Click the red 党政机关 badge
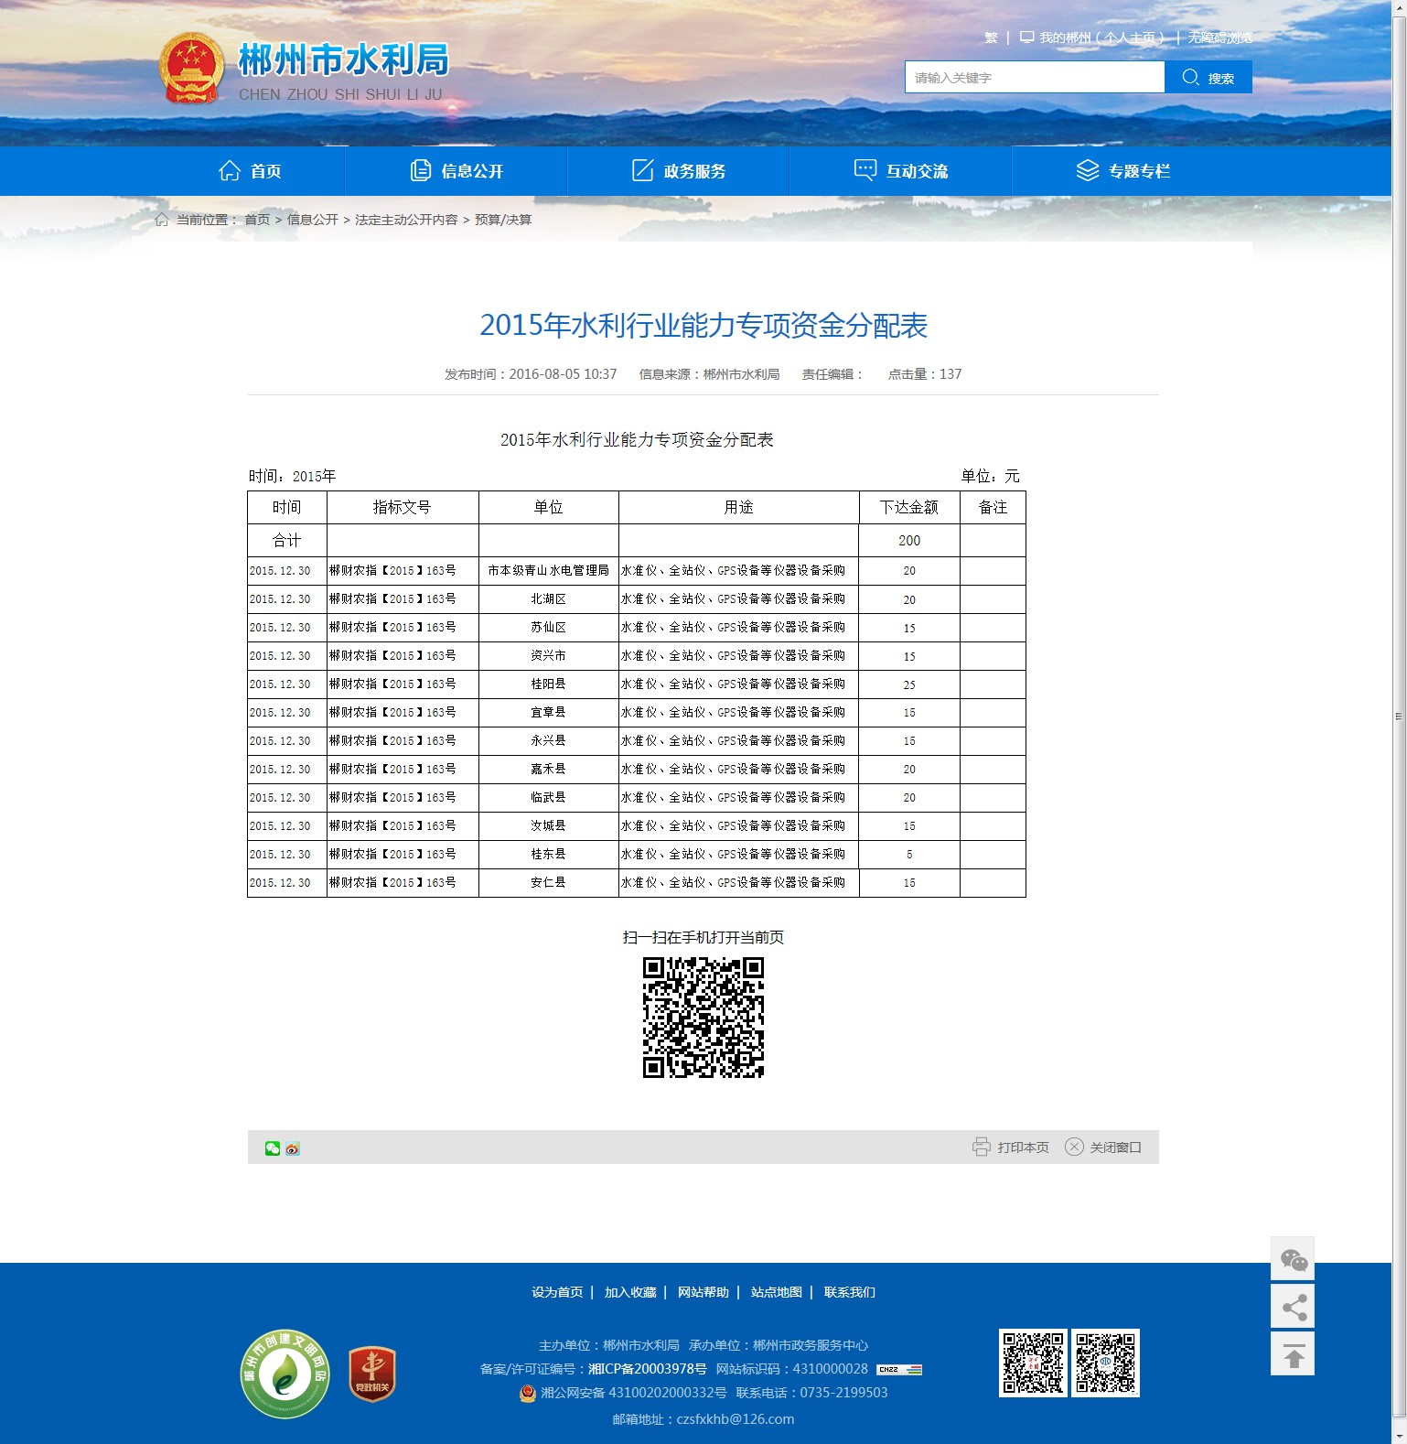The width and height of the screenshot is (1407, 1444). coord(372,1374)
